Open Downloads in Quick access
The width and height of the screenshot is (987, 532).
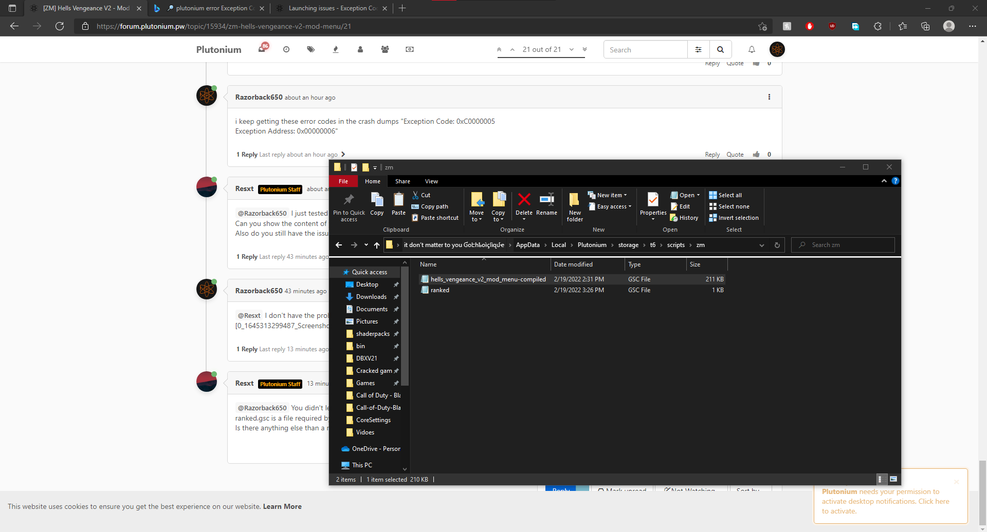pos(371,297)
